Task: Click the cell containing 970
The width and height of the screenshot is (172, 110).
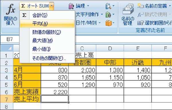Action: [110, 85]
